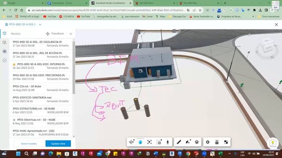Open taskbar Search
282x158 pixels.
point(26,154)
